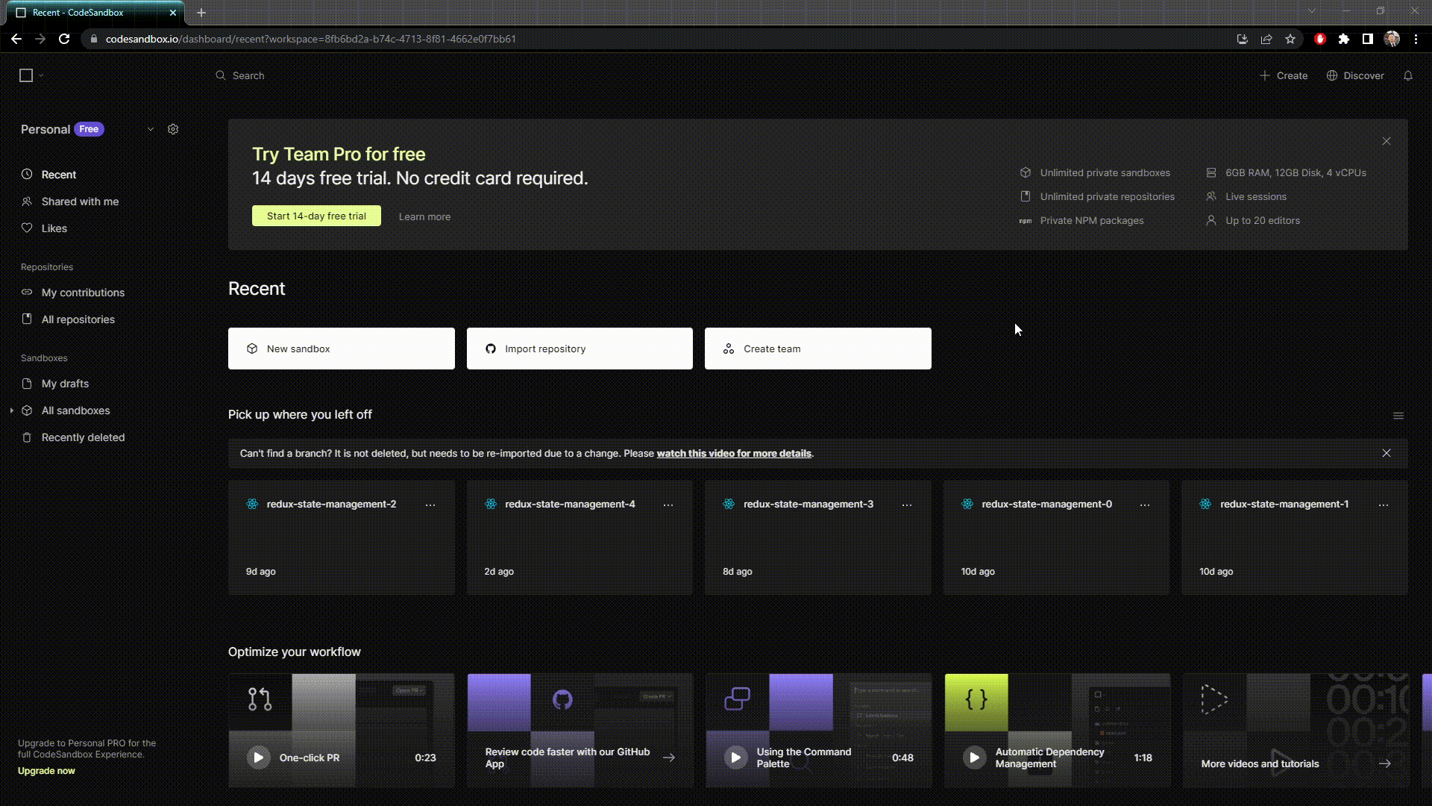Open sandbox redux-state-management-3
Screen dimensions: 1432x806
(818, 538)
